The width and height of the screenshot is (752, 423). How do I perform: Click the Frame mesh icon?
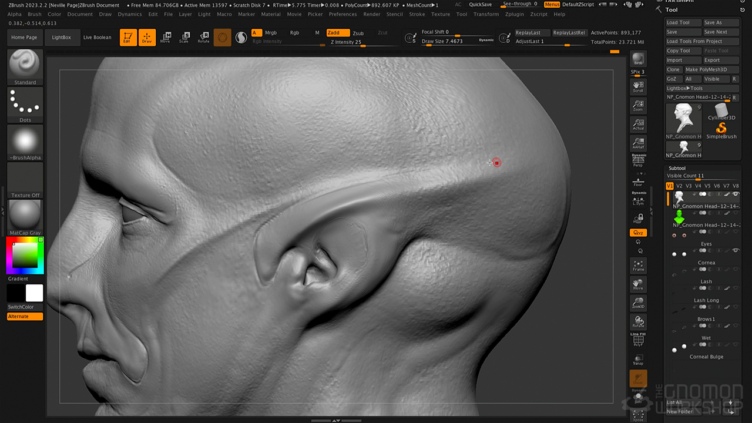click(638, 266)
